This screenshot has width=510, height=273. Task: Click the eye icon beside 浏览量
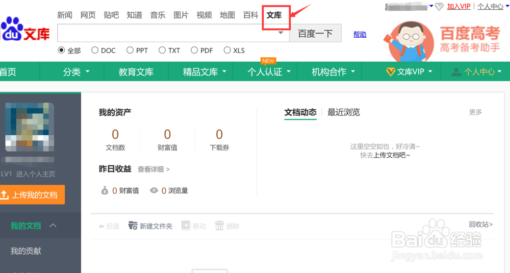click(x=154, y=190)
